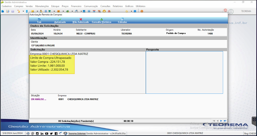Click the blue folder icon in the main toolbar

pos(3,11)
